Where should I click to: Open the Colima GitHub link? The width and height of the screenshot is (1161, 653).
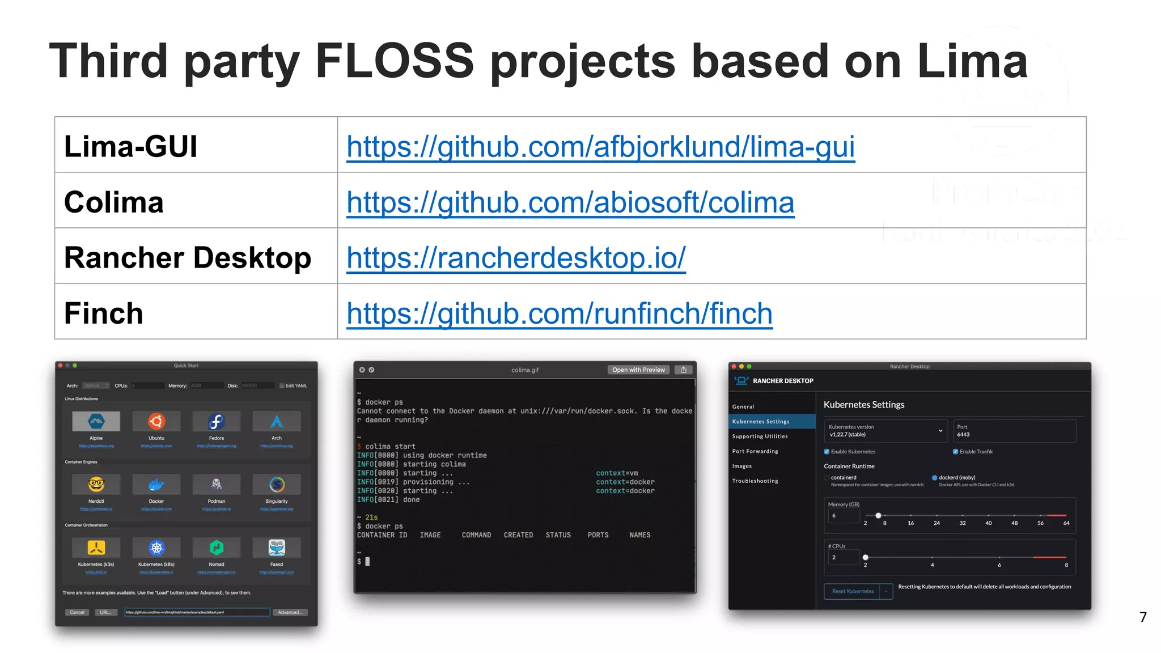570,202
